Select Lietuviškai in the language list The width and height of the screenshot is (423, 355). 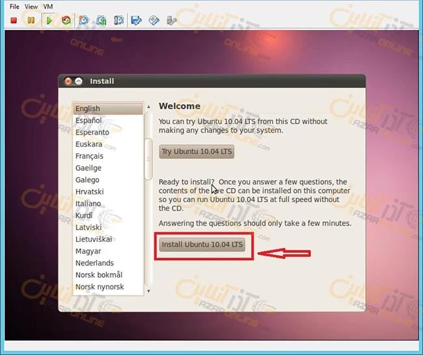[x=108, y=239]
